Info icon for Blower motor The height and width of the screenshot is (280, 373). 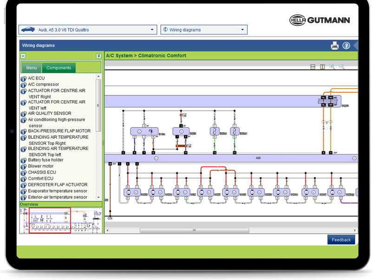tap(24, 167)
